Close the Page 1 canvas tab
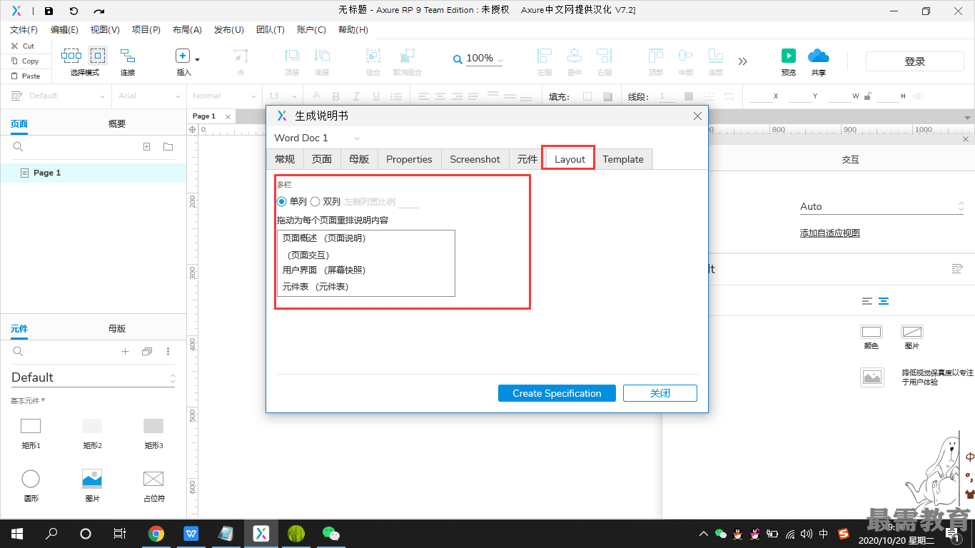Screen dimensions: 975x548 coord(228,116)
